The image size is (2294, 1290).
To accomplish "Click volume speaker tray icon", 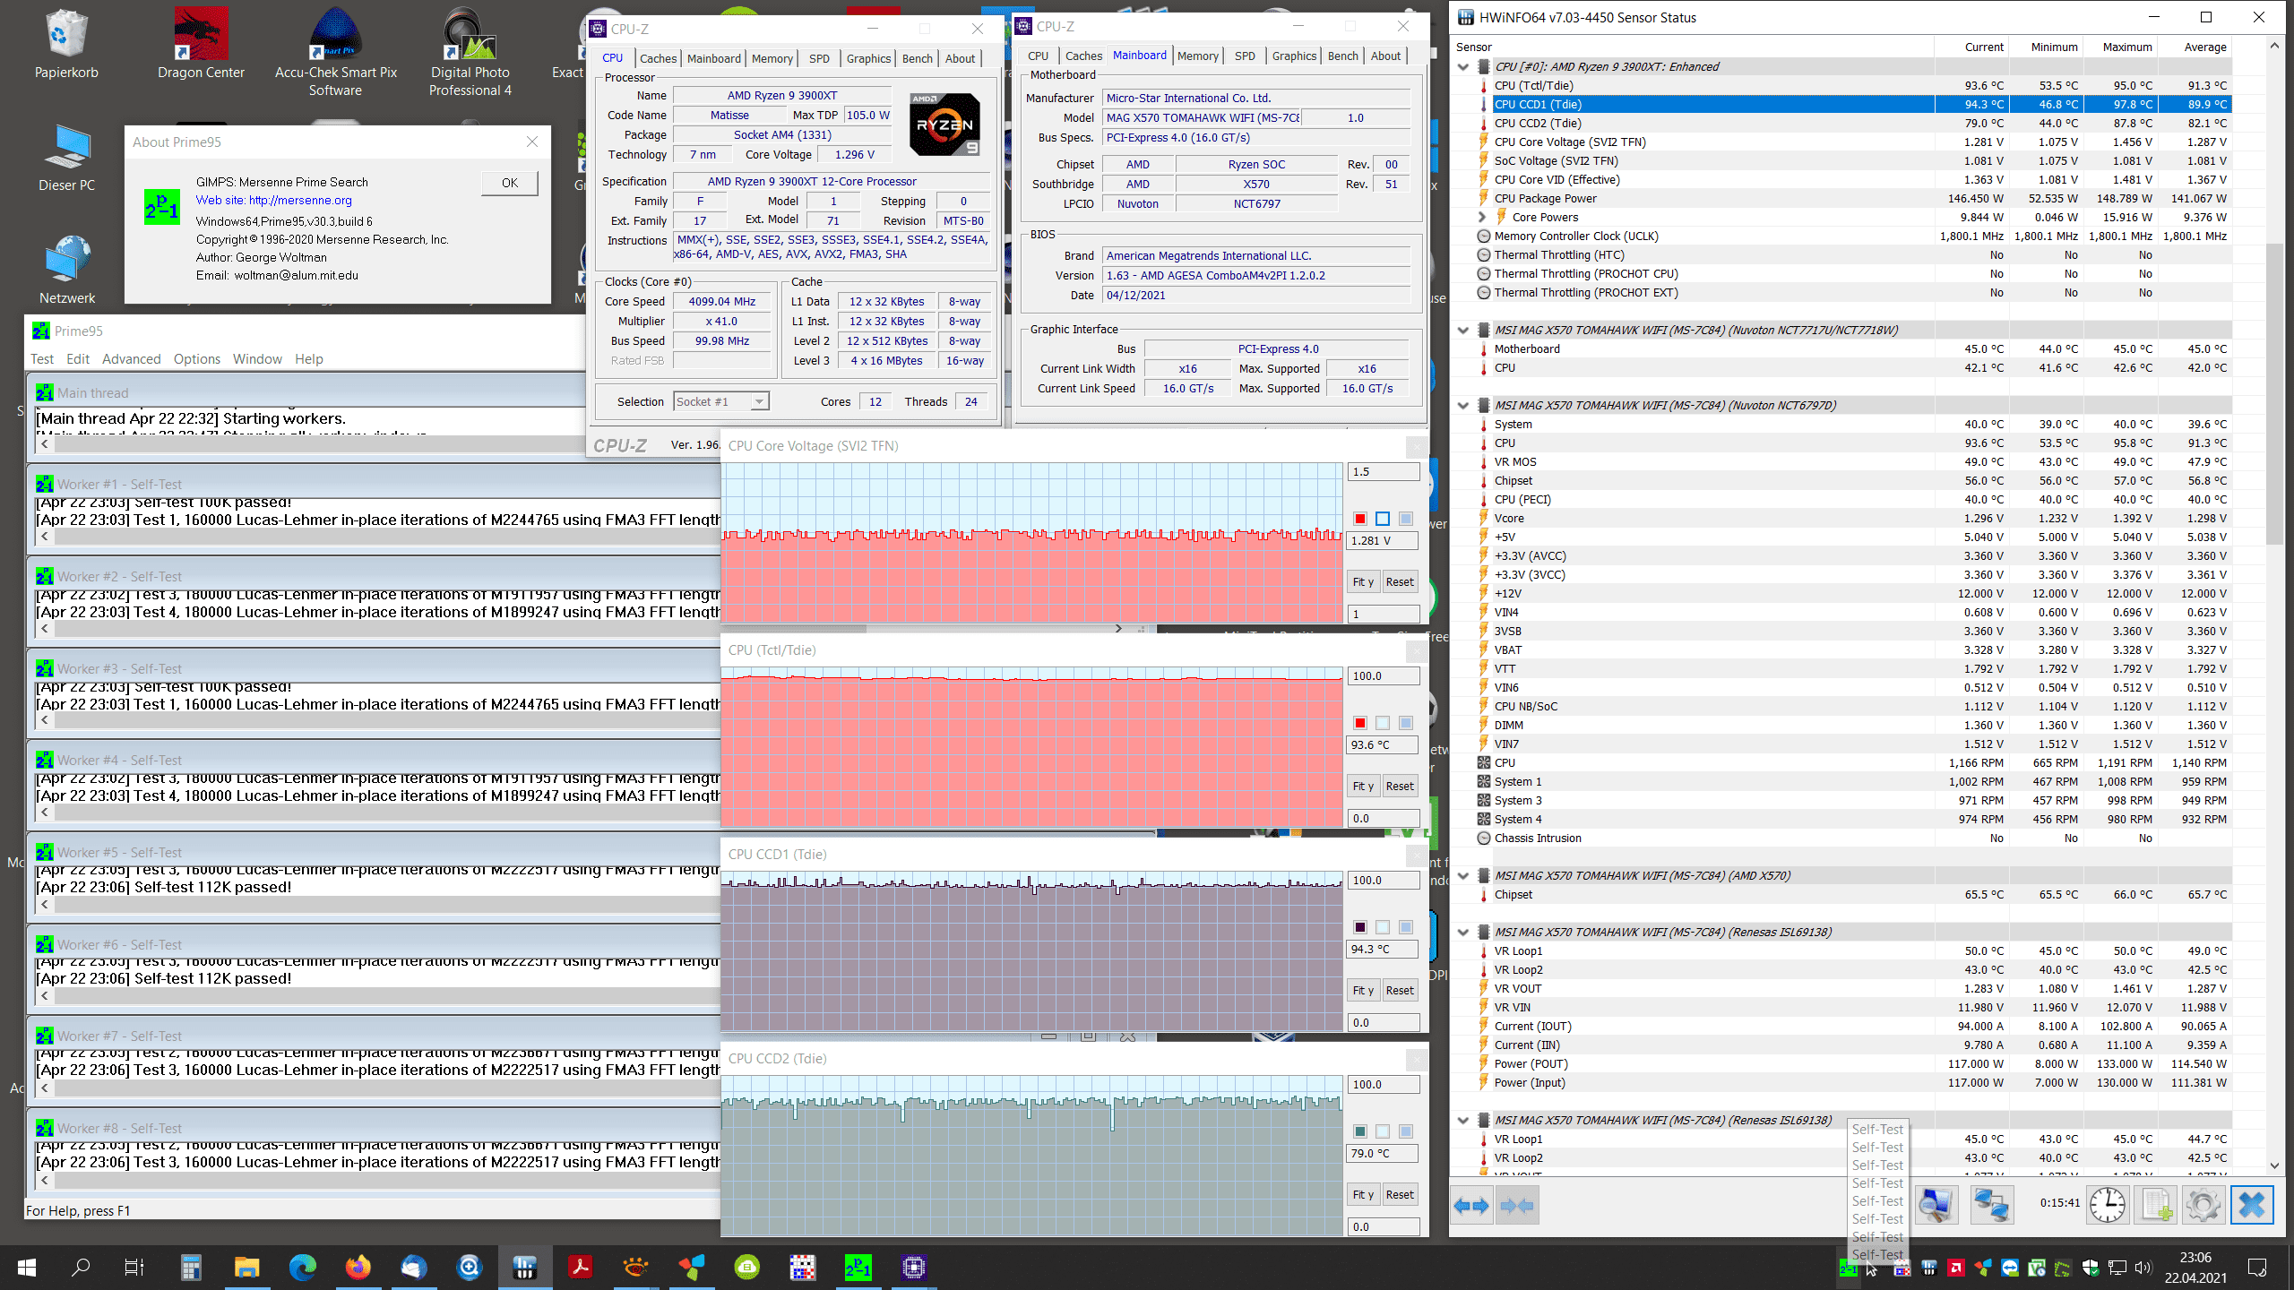I will pos(2143,1268).
